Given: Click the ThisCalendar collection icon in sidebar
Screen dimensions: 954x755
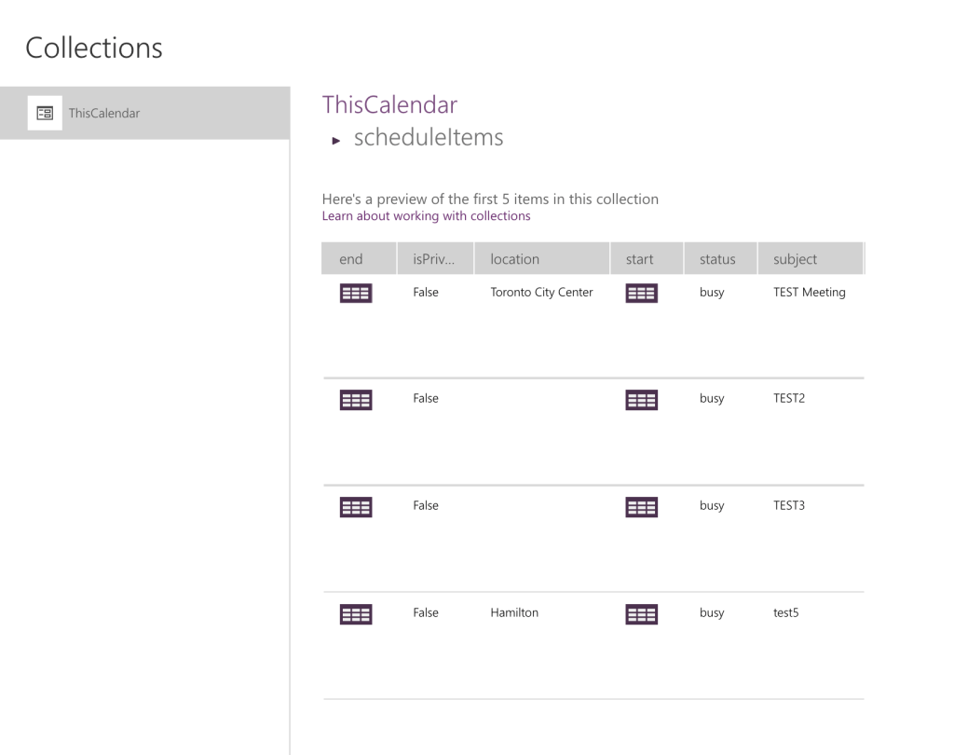Looking at the screenshot, I should (x=44, y=113).
